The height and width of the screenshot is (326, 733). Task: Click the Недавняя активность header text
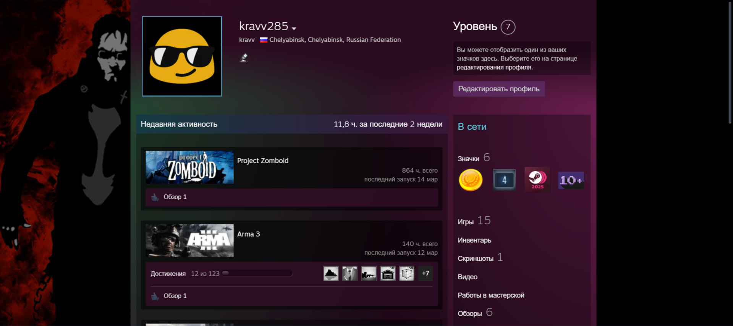point(179,124)
